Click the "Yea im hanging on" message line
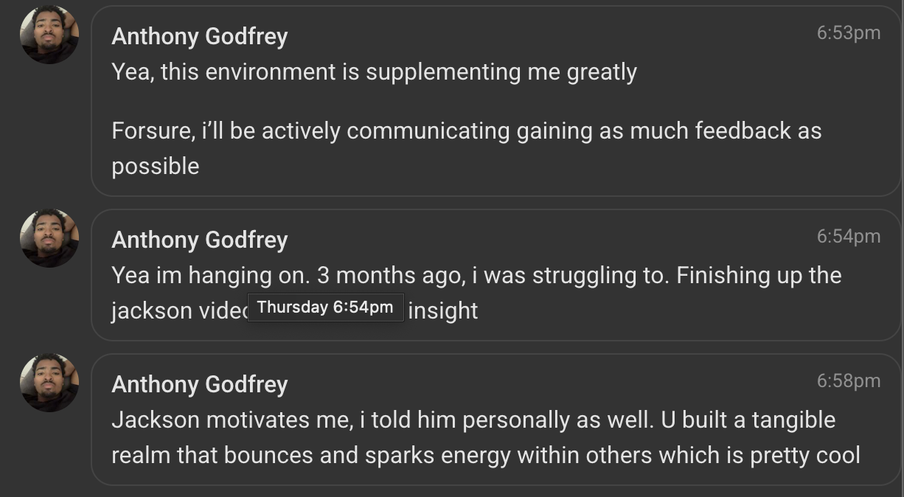The image size is (904, 497). [x=476, y=275]
